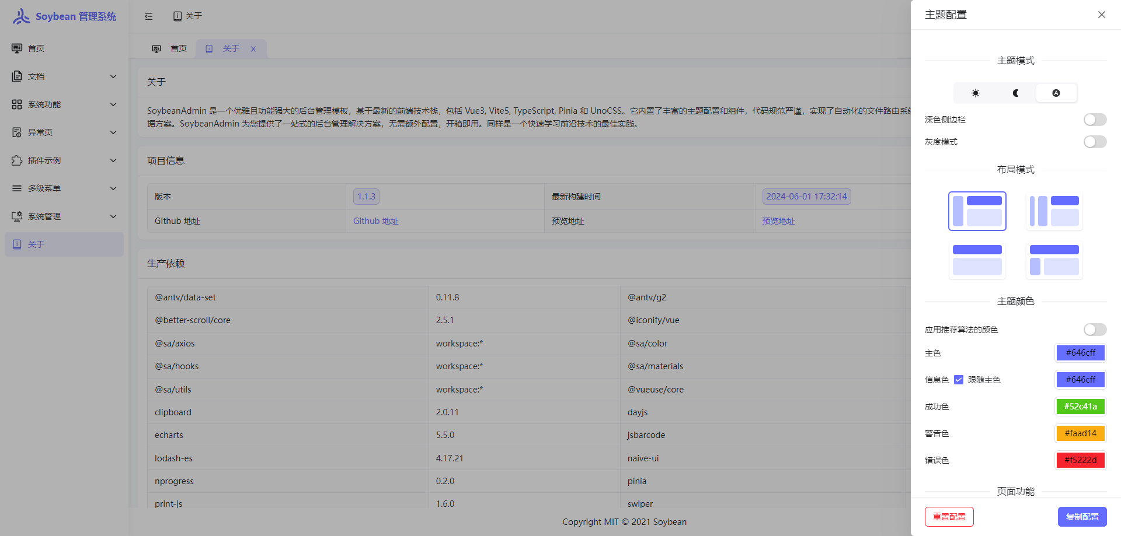The image size is (1121, 536).
Task: Expand the 文档 sidebar menu
Action: 64,76
